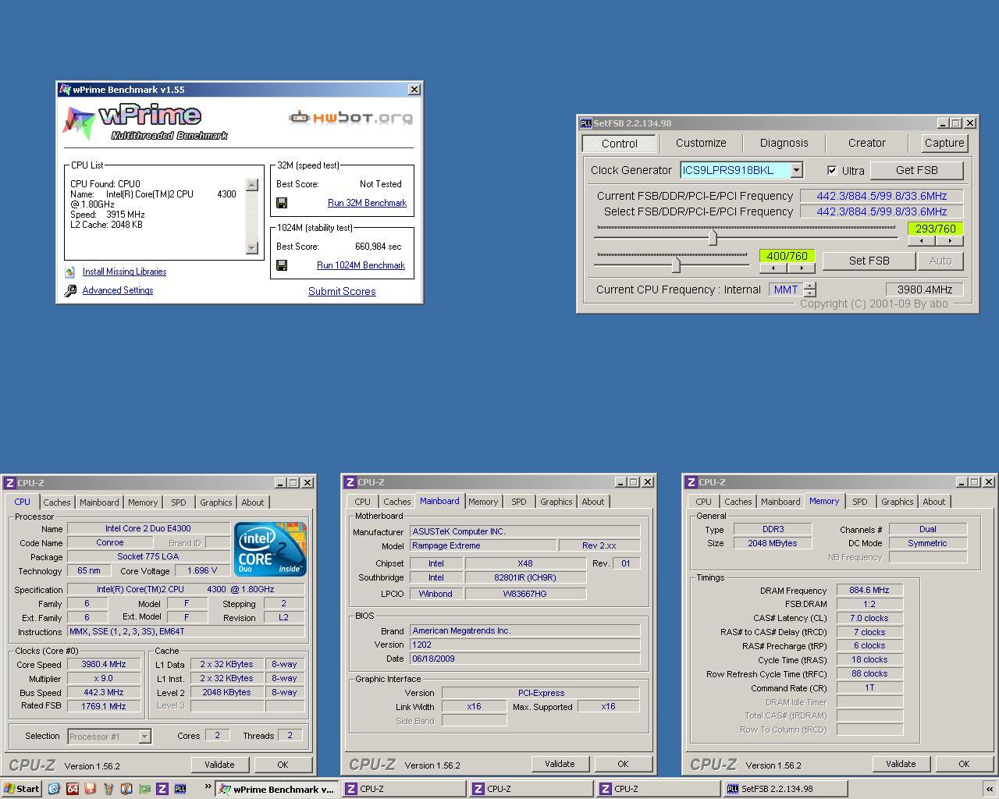
Task: Open the Advanced Settings link
Action: click(118, 290)
